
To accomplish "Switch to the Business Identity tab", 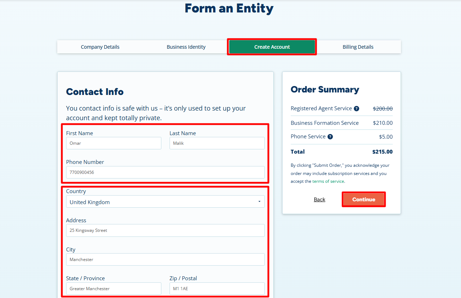I will tap(186, 47).
